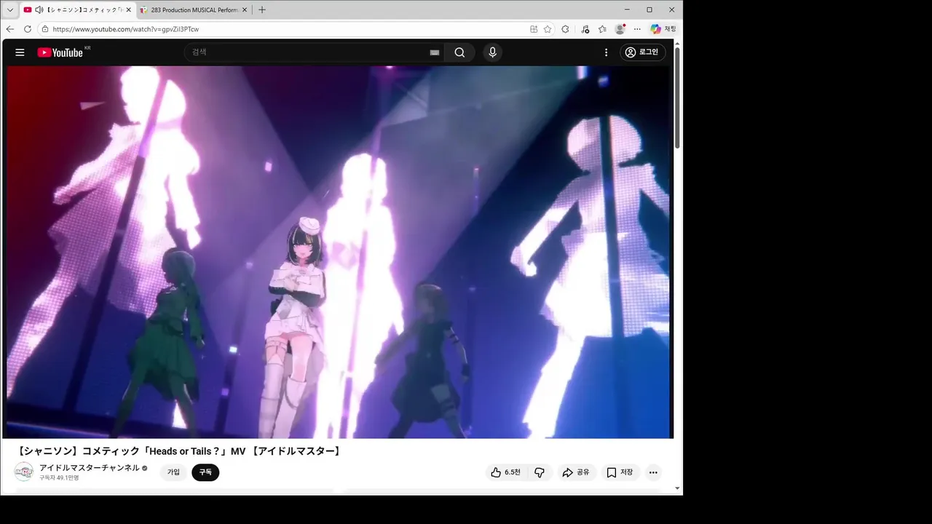932x524 pixels.
Task: Open Copilot 채팅 sidebar button
Action: click(x=663, y=29)
